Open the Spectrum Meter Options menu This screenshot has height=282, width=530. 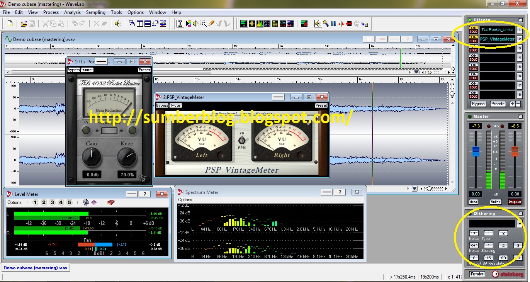point(185,200)
